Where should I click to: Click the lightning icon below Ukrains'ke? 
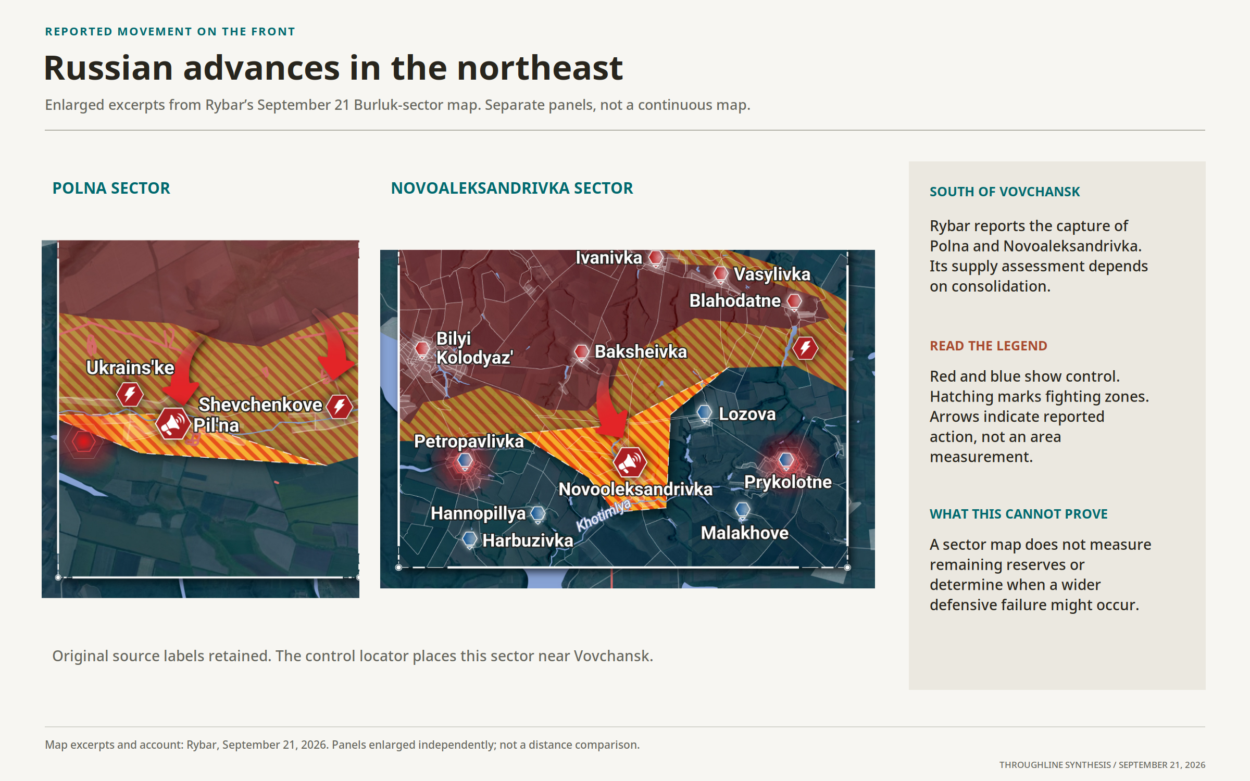point(130,394)
